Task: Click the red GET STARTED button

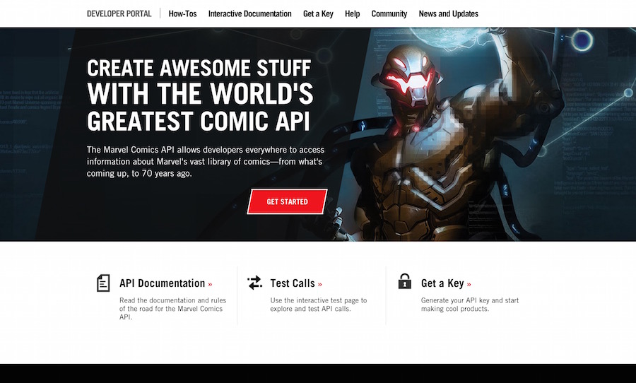Action: pos(287,201)
